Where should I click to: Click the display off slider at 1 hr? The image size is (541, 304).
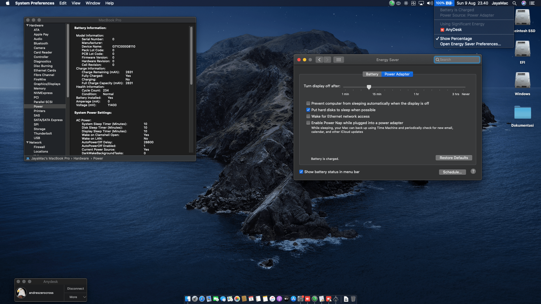[x=416, y=87]
